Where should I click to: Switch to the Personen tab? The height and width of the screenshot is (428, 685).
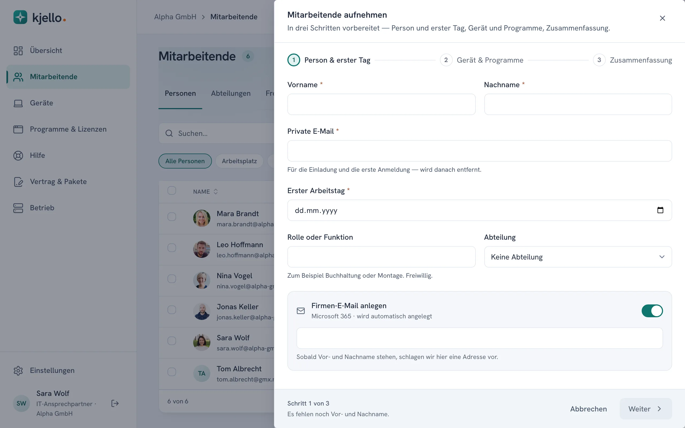click(180, 93)
